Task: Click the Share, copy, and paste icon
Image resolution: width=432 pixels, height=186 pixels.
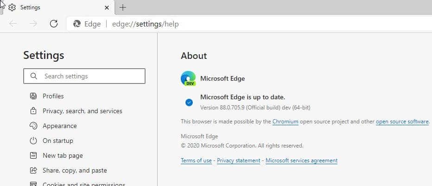Action: [33, 170]
